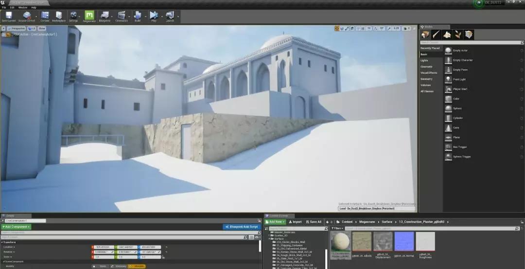Click the Blueprint/Add Script button
The width and height of the screenshot is (525, 269).
click(x=242, y=227)
